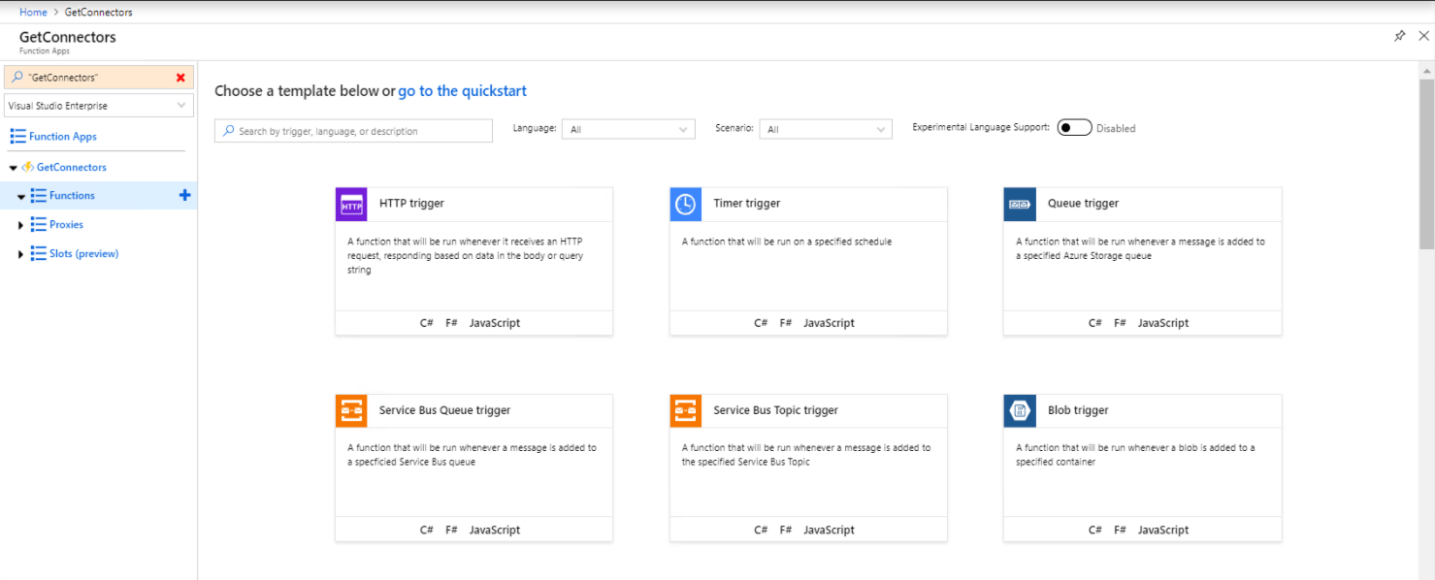Go to Home breadcrumb link
The width and height of the screenshot is (1435, 580).
pyautogui.click(x=33, y=13)
